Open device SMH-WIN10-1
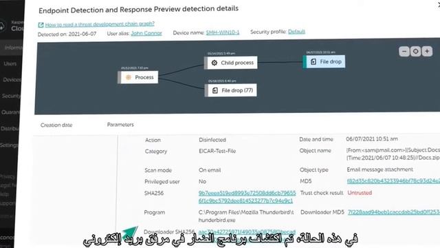 click(223, 32)
